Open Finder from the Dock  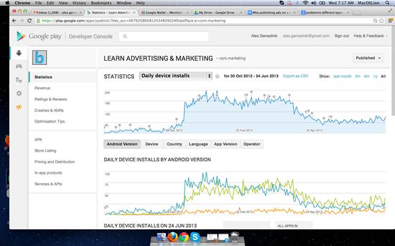(161, 237)
